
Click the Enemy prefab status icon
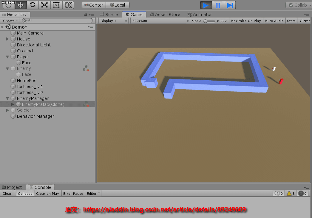(x=86, y=68)
